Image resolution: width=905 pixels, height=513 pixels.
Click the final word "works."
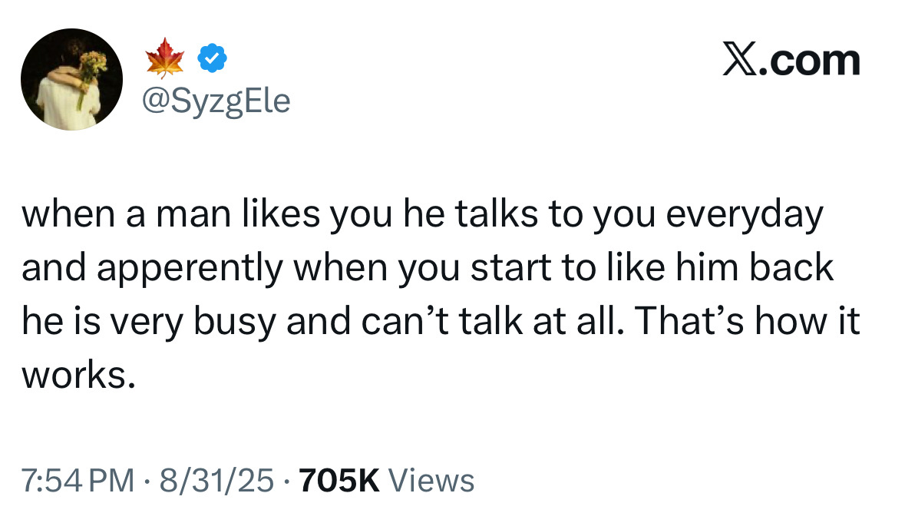click(x=79, y=376)
